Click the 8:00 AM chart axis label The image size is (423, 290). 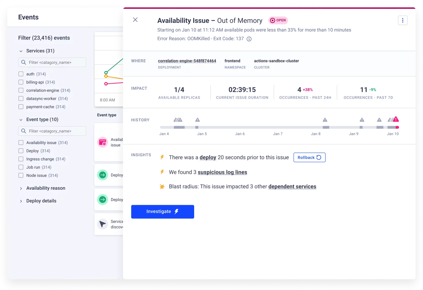(x=107, y=100)
